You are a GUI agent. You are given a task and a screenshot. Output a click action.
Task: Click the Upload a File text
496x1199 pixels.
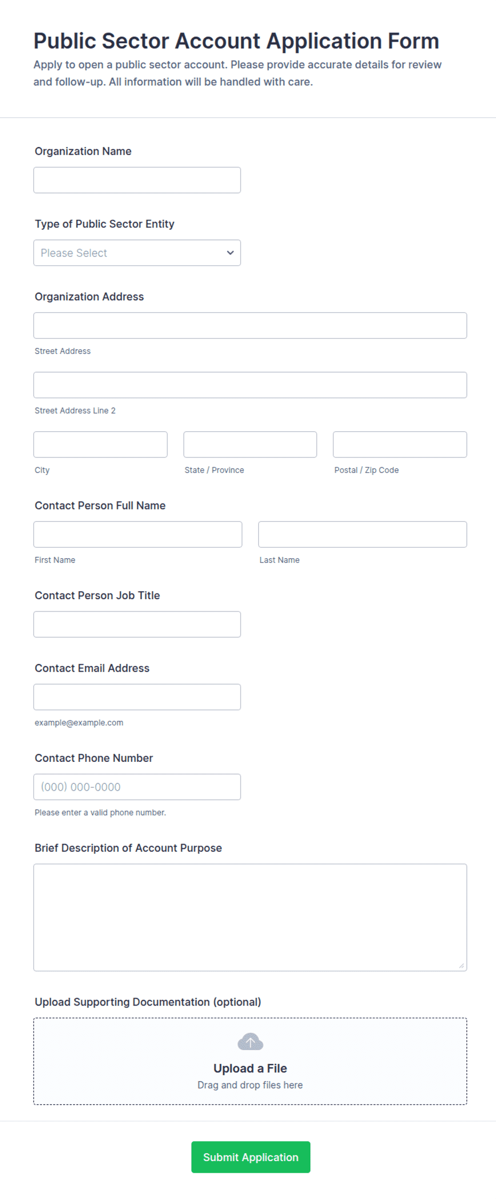(250, 1068)
